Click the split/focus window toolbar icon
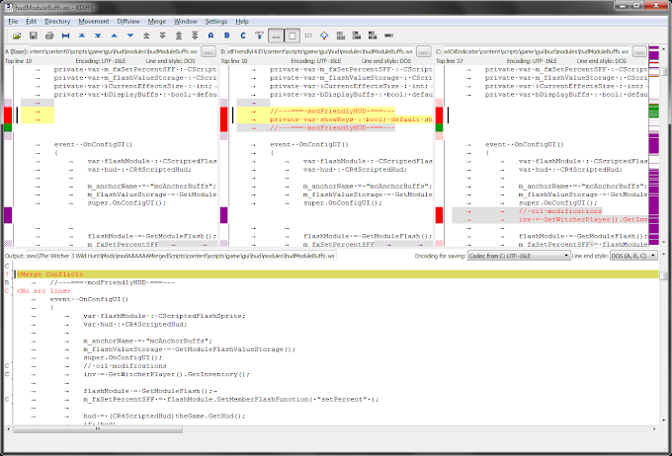 click(x=388, y=36)
